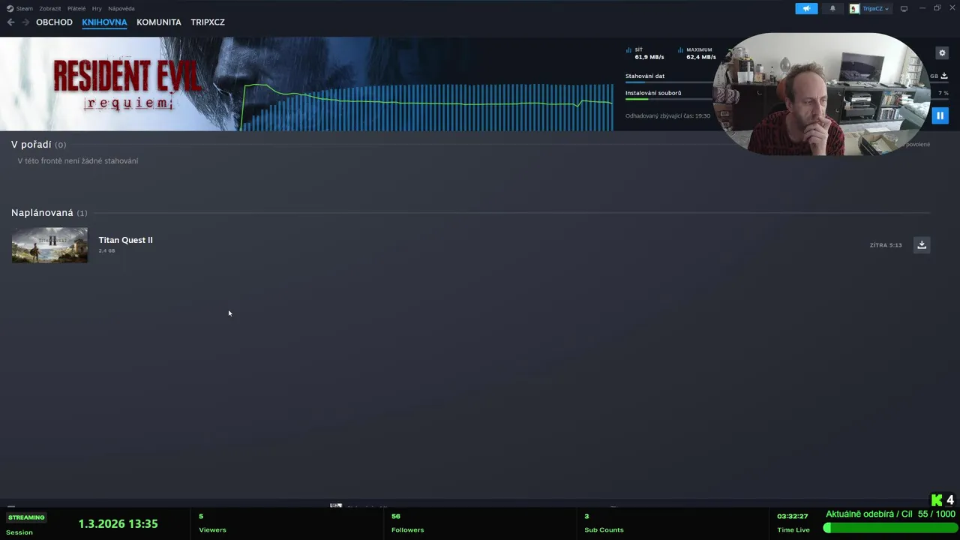The image size is (960, 540).
Task: Click the Followers count in overlay
Action: click(x=396, y=517)
